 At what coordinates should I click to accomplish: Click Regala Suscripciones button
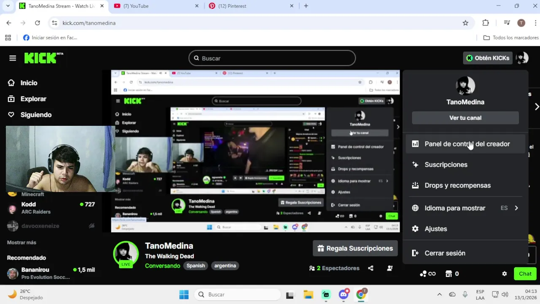pyautogui.click(x=355, y=248)
